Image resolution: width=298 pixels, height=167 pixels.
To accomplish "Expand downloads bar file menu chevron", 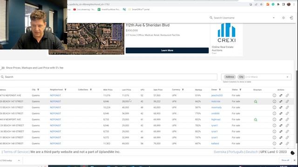I will pos(19,161).
